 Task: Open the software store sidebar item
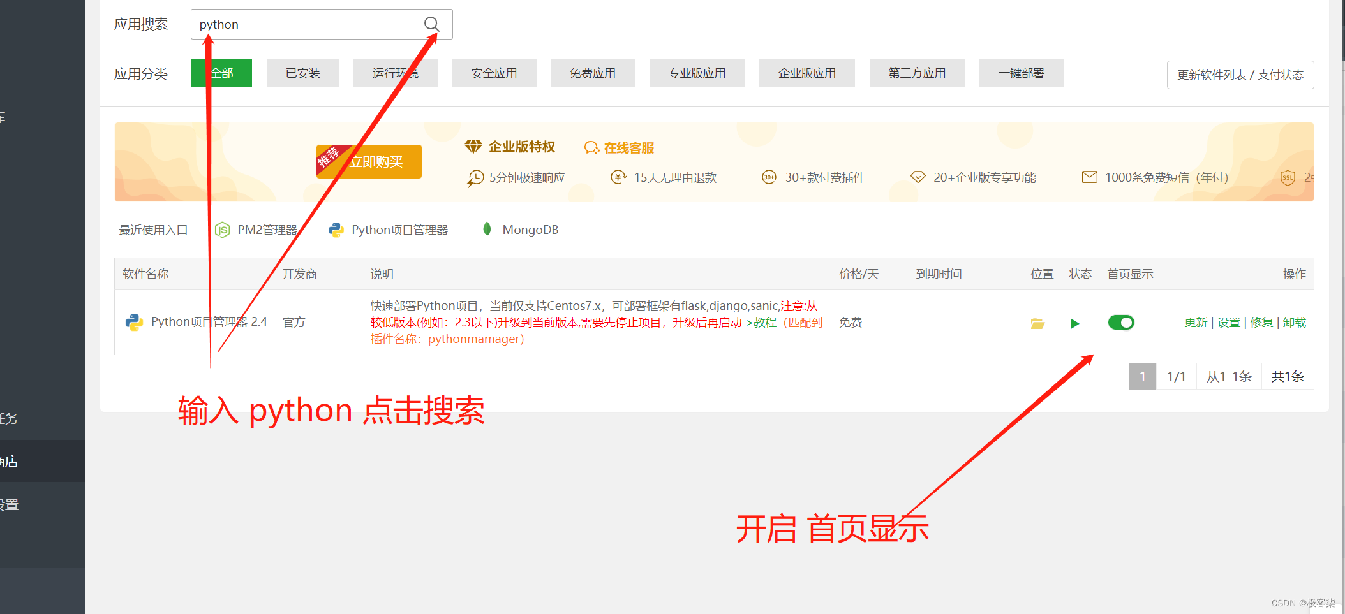tap(43, 461)
